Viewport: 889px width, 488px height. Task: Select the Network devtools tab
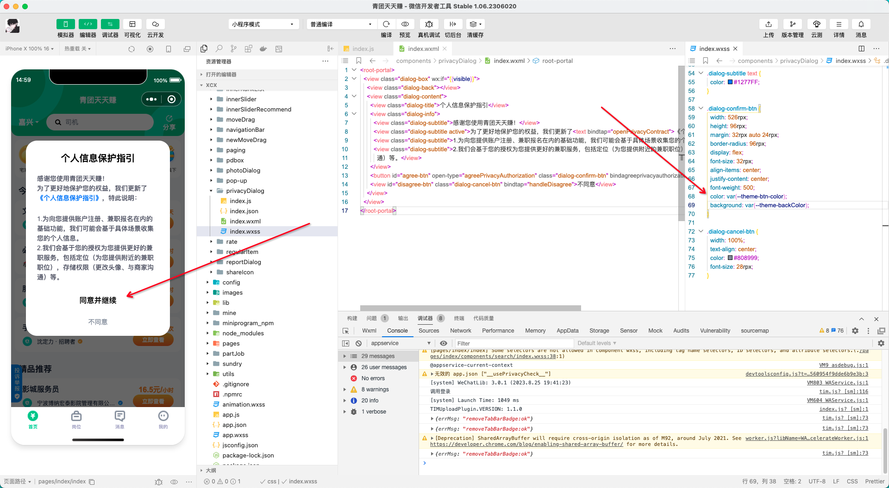click(x=460, y=331)
